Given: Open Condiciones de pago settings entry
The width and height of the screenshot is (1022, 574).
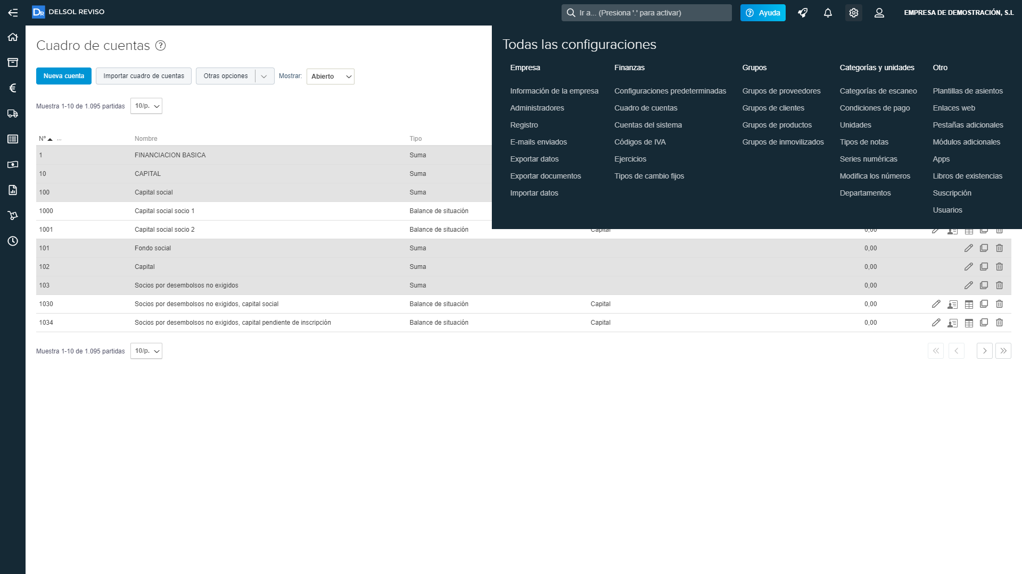Looking at the screenshot, I should click(x=875, y=108).
